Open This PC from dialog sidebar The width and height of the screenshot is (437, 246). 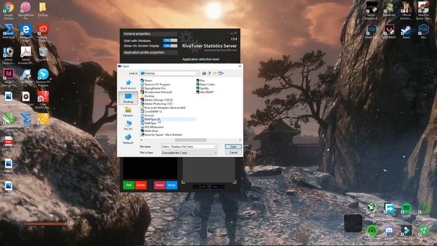[128, 126]
